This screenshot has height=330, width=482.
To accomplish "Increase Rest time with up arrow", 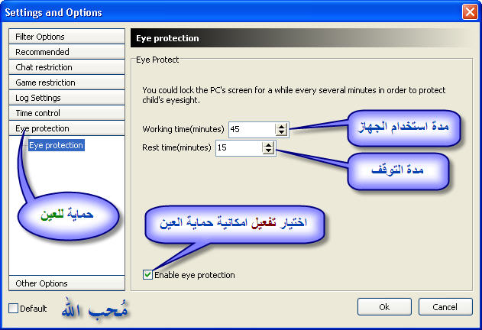I will click(x=268, y=144).
